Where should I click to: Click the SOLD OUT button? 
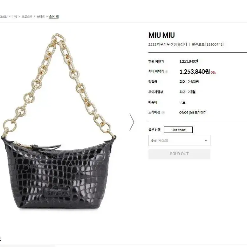[x=179, y=154]
